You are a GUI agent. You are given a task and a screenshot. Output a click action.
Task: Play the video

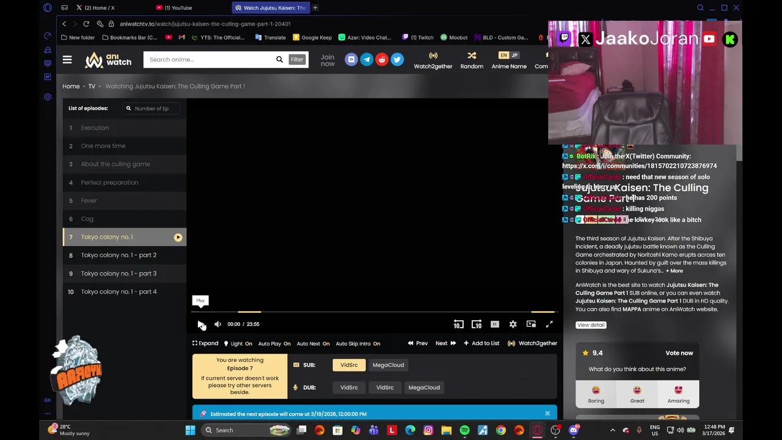tap(200, 324)
